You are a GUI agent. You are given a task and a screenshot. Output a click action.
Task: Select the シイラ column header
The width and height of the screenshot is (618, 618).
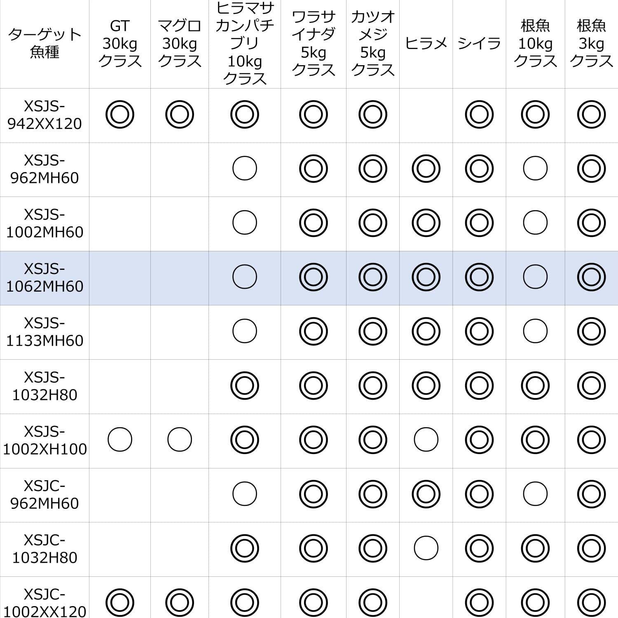[479, 43]
